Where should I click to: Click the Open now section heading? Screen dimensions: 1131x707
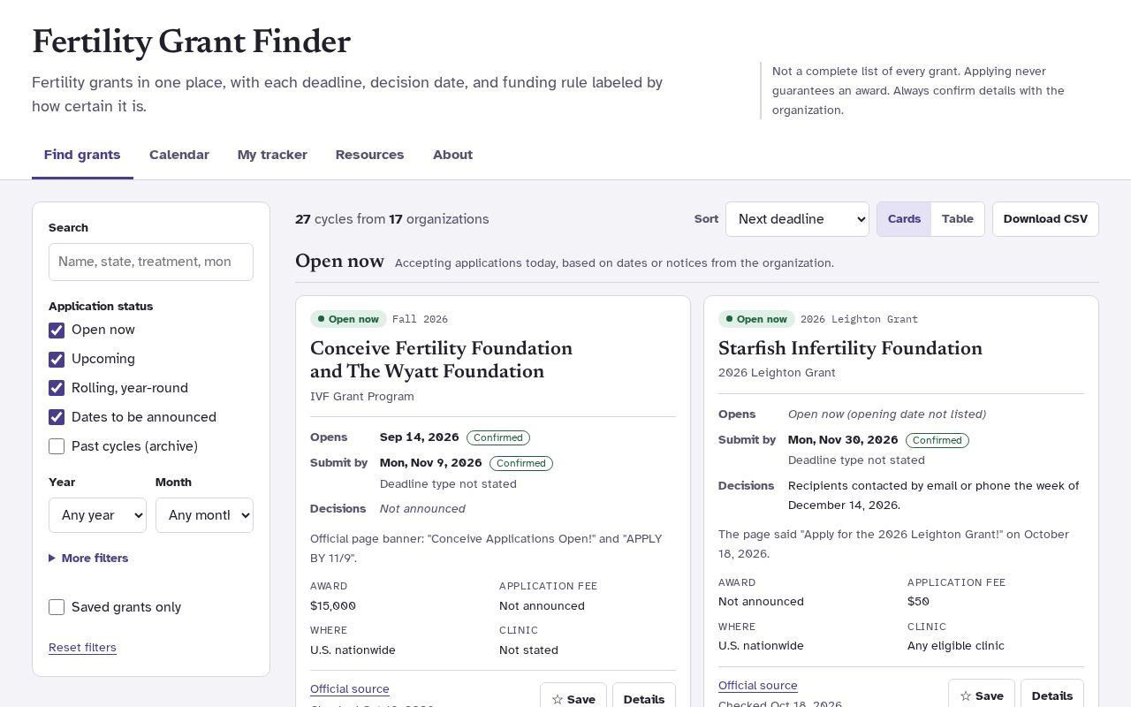[x=339, y=262]
